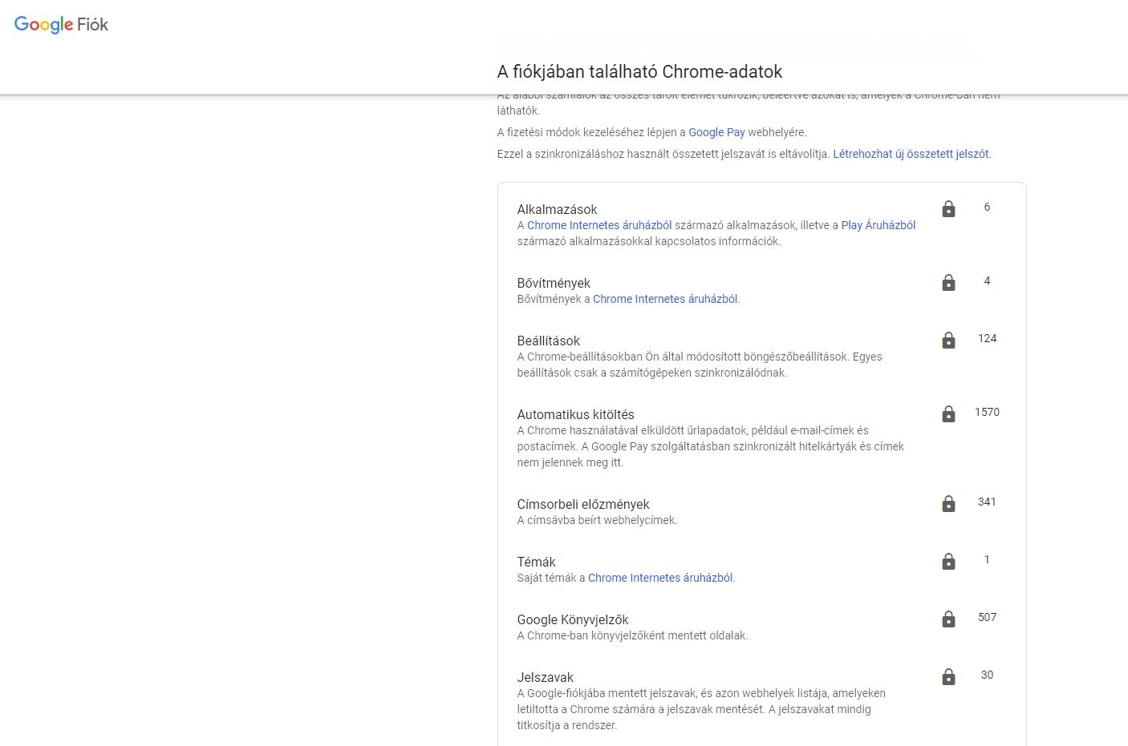Open Chrome Internetes áruházból link under Alkalmazások
Image resolution: width=1128 pixels, height=746 pixels.
598,225
